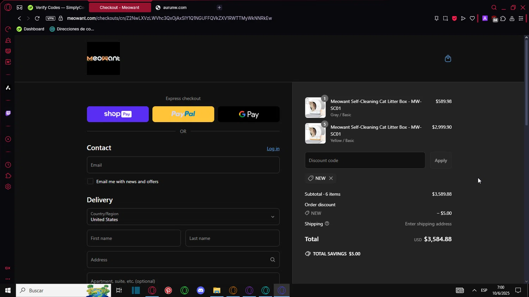Screen dimensions: 529x297
Task: Open File Explorer from the taskbar
Action: 217,290
